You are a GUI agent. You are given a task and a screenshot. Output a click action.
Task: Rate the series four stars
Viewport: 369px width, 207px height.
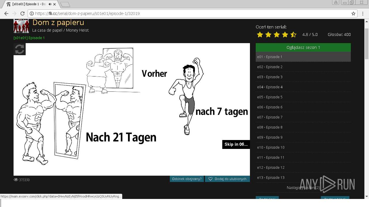[x=285, y=35]
